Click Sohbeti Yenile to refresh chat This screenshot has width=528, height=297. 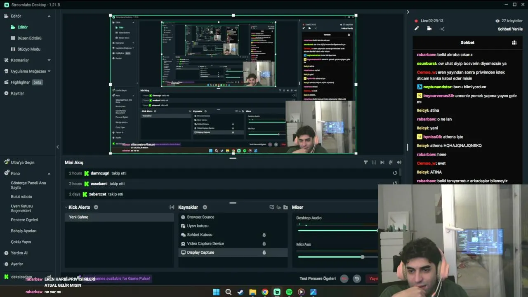510,29
